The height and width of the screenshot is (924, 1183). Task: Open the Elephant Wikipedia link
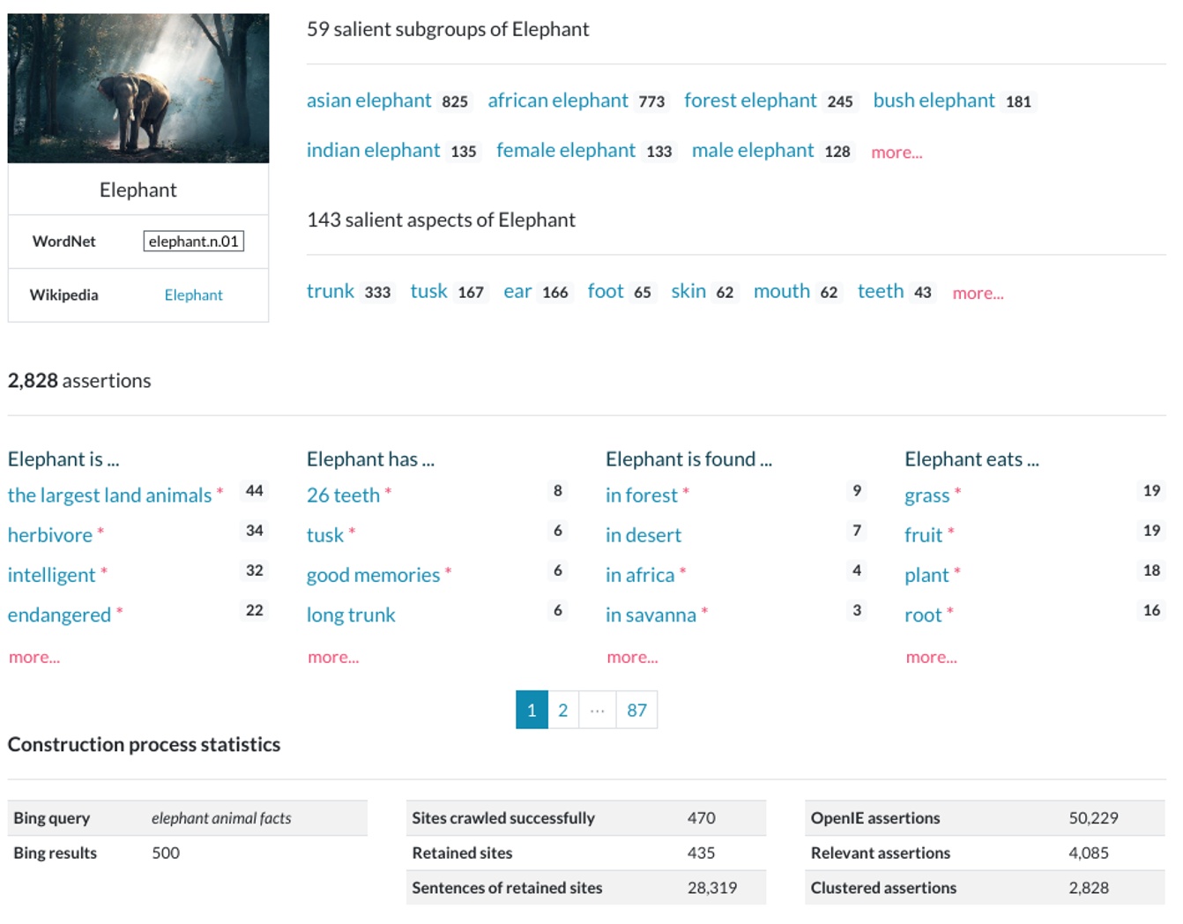coord(193,295)
